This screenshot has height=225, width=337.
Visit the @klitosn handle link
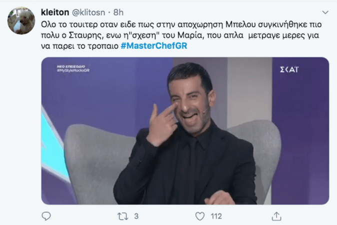[88, 12]
